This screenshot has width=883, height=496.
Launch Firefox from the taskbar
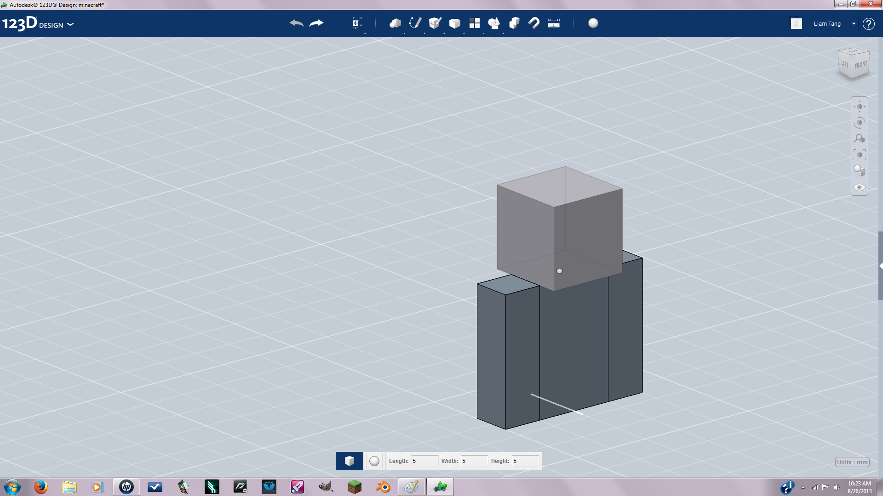(41, 487)
